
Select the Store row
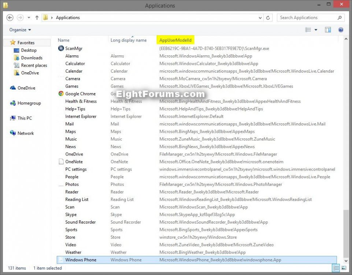coord(197,237)
